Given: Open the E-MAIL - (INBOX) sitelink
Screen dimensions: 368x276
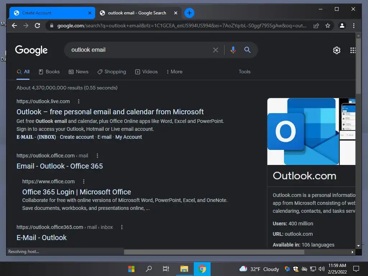Looking at the screenshot, I should (x=36, y=137).
